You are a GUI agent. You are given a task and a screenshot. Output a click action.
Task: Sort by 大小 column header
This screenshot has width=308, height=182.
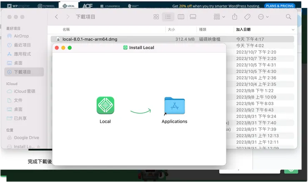pos(171,30)
